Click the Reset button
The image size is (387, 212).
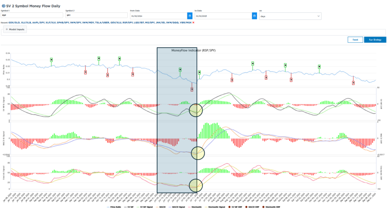[355, 40]
